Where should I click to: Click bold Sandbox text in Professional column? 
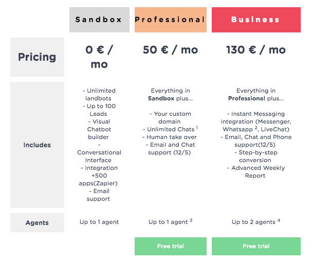click(x=161, y=98)
